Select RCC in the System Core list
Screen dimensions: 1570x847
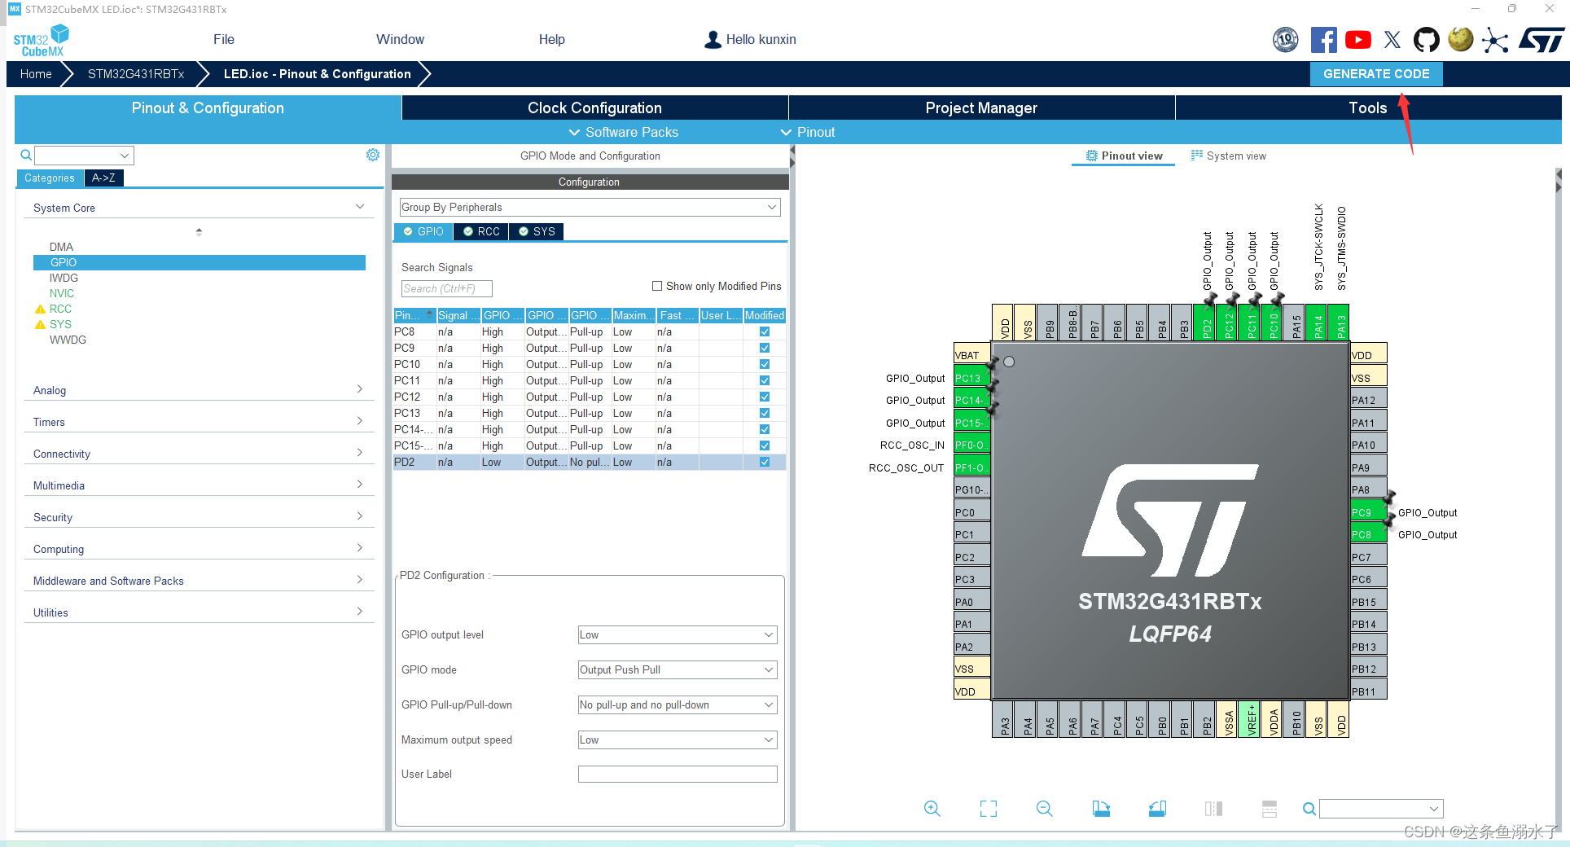click(60, 309)
